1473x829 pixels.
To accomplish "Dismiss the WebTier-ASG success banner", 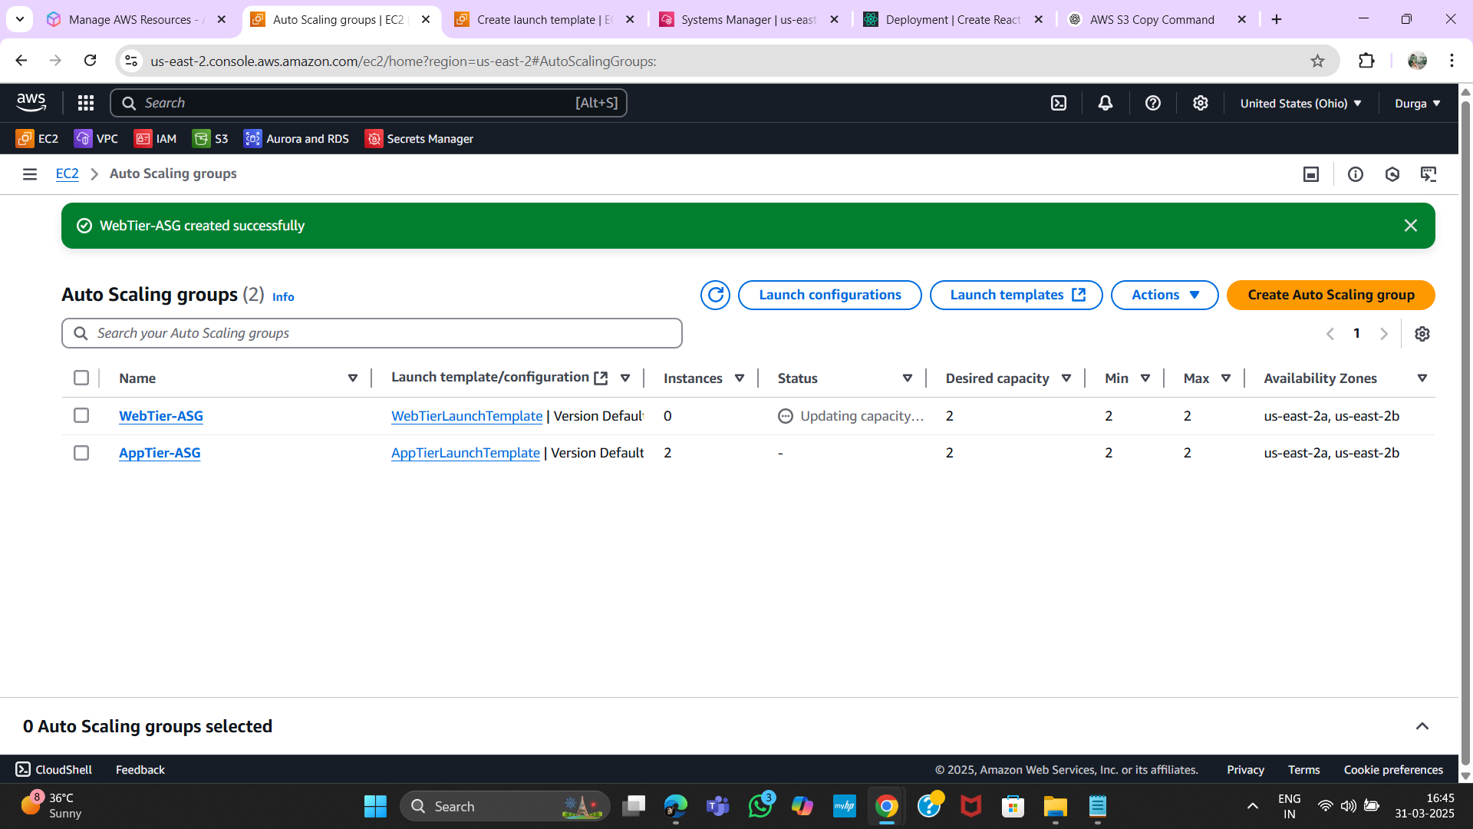I will point(1411,226).
